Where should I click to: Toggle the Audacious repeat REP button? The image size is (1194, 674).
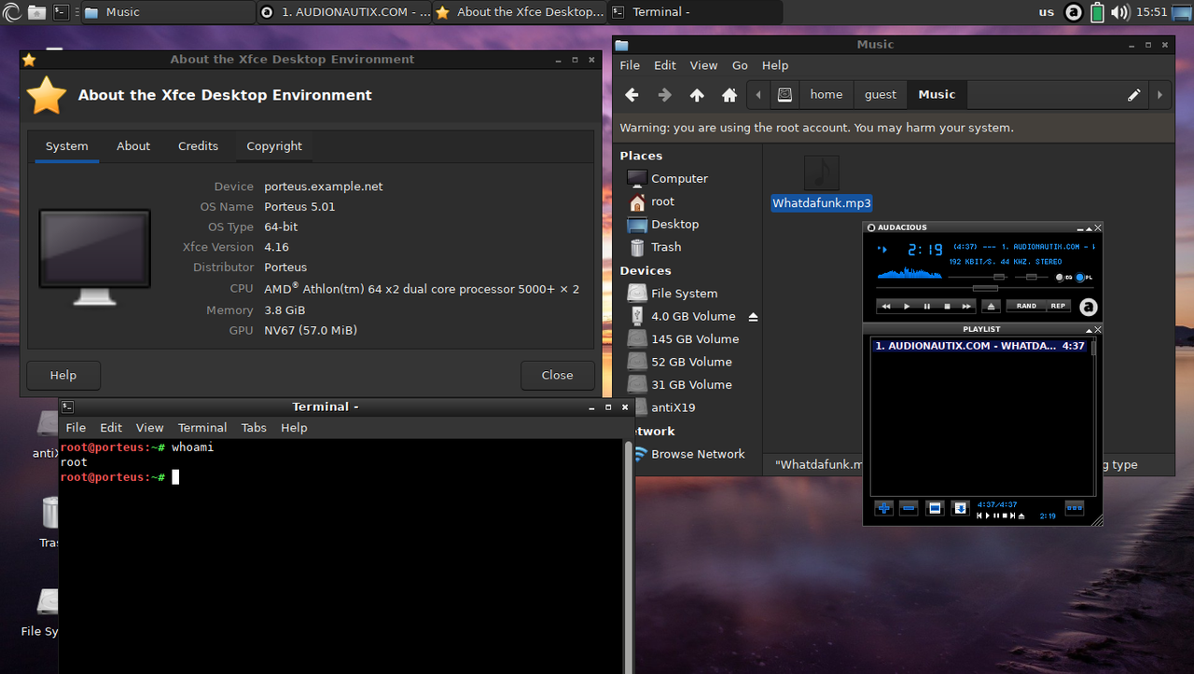tap(1058, 306)
